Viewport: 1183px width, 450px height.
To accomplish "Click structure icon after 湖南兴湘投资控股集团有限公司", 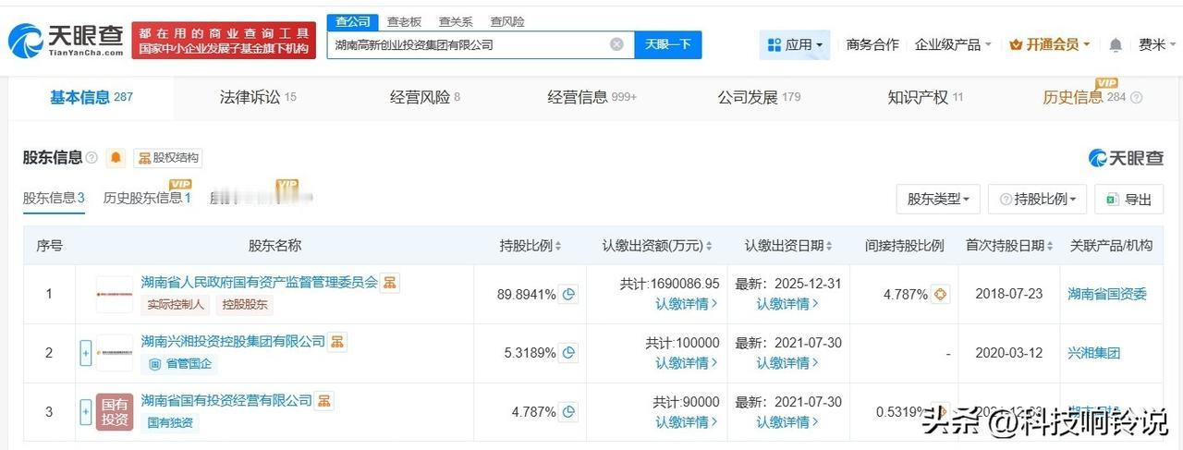I will coord(337,342).
